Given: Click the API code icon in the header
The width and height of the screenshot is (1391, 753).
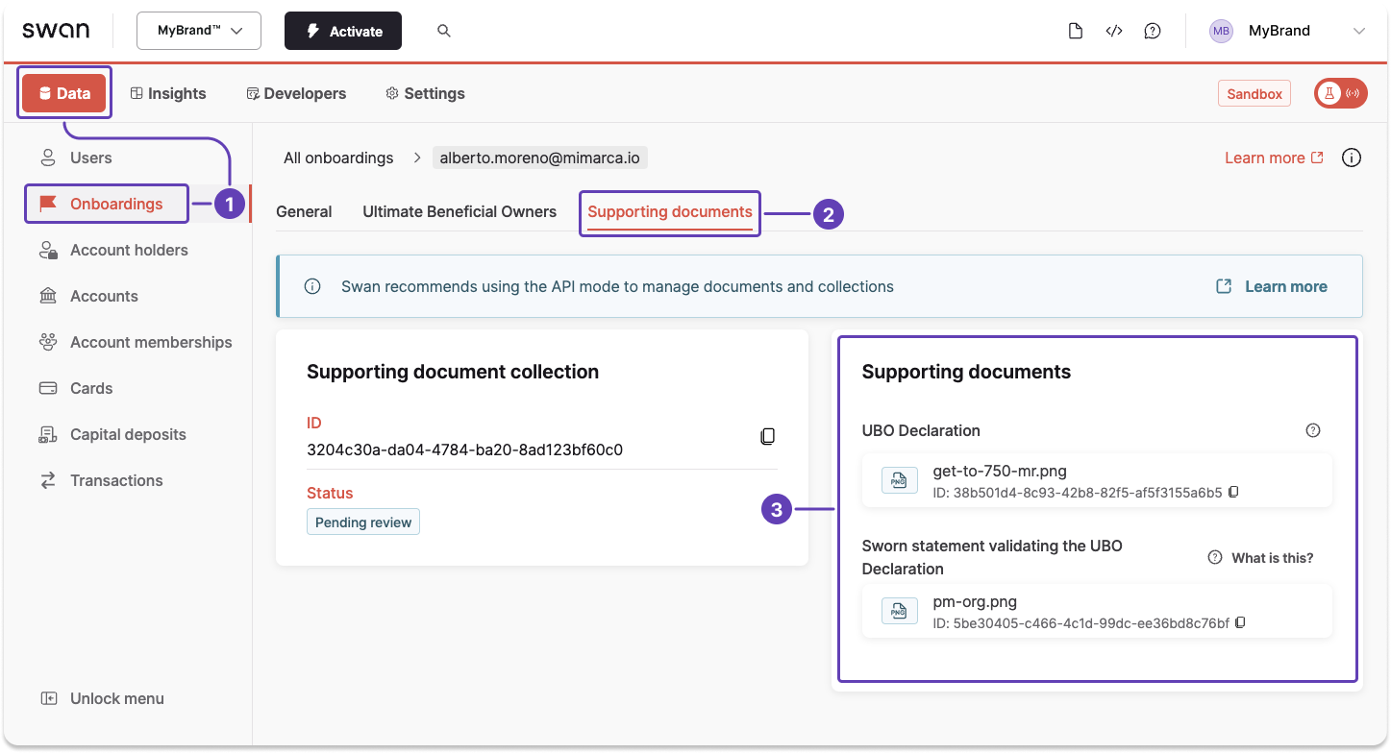Looking at the screenshot, I should click(x=1114, y=30).
